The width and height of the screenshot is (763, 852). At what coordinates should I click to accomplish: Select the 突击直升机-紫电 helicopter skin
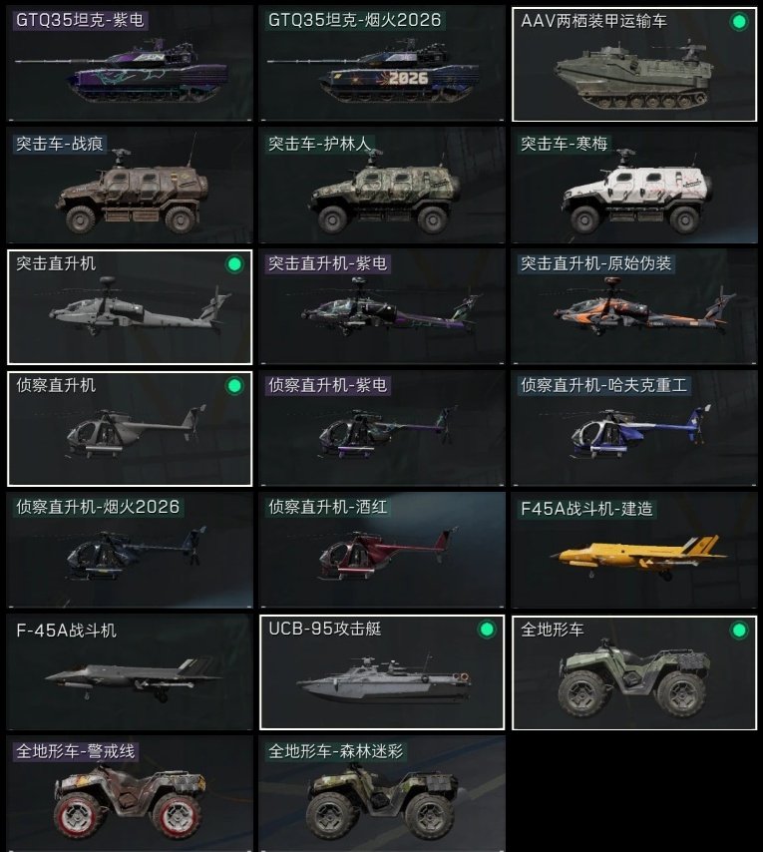(x=382, y=307)
